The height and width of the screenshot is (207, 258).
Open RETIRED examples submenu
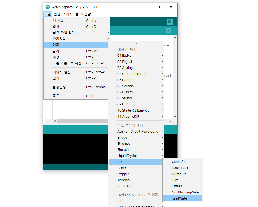coord(136,186)
